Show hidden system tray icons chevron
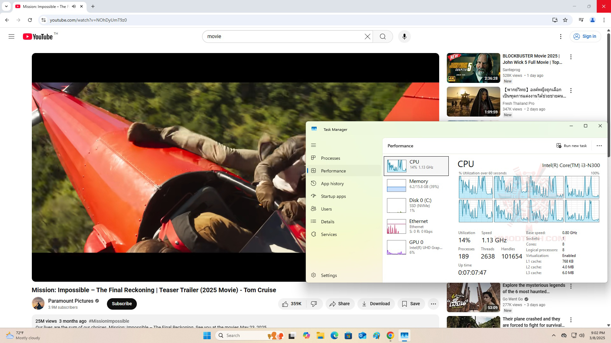Viewport: 611px width, 343px height. [554, 335]
